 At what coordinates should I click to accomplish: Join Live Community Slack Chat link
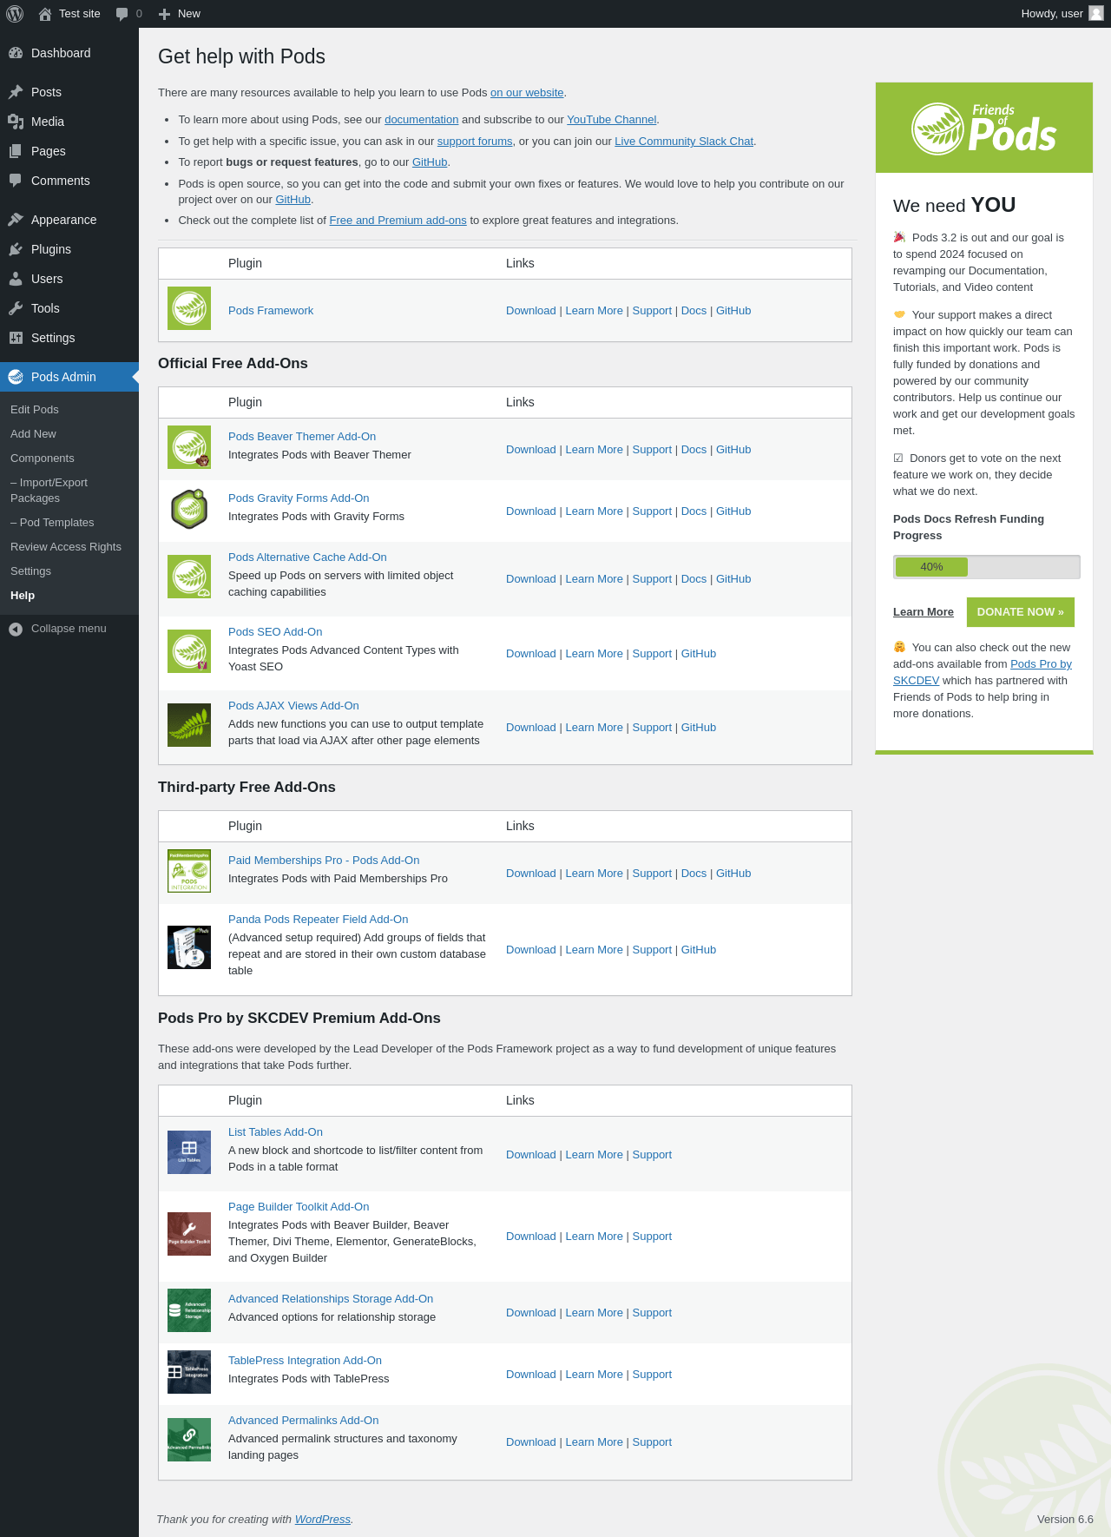pyautogui.click(x=684, y=142)
